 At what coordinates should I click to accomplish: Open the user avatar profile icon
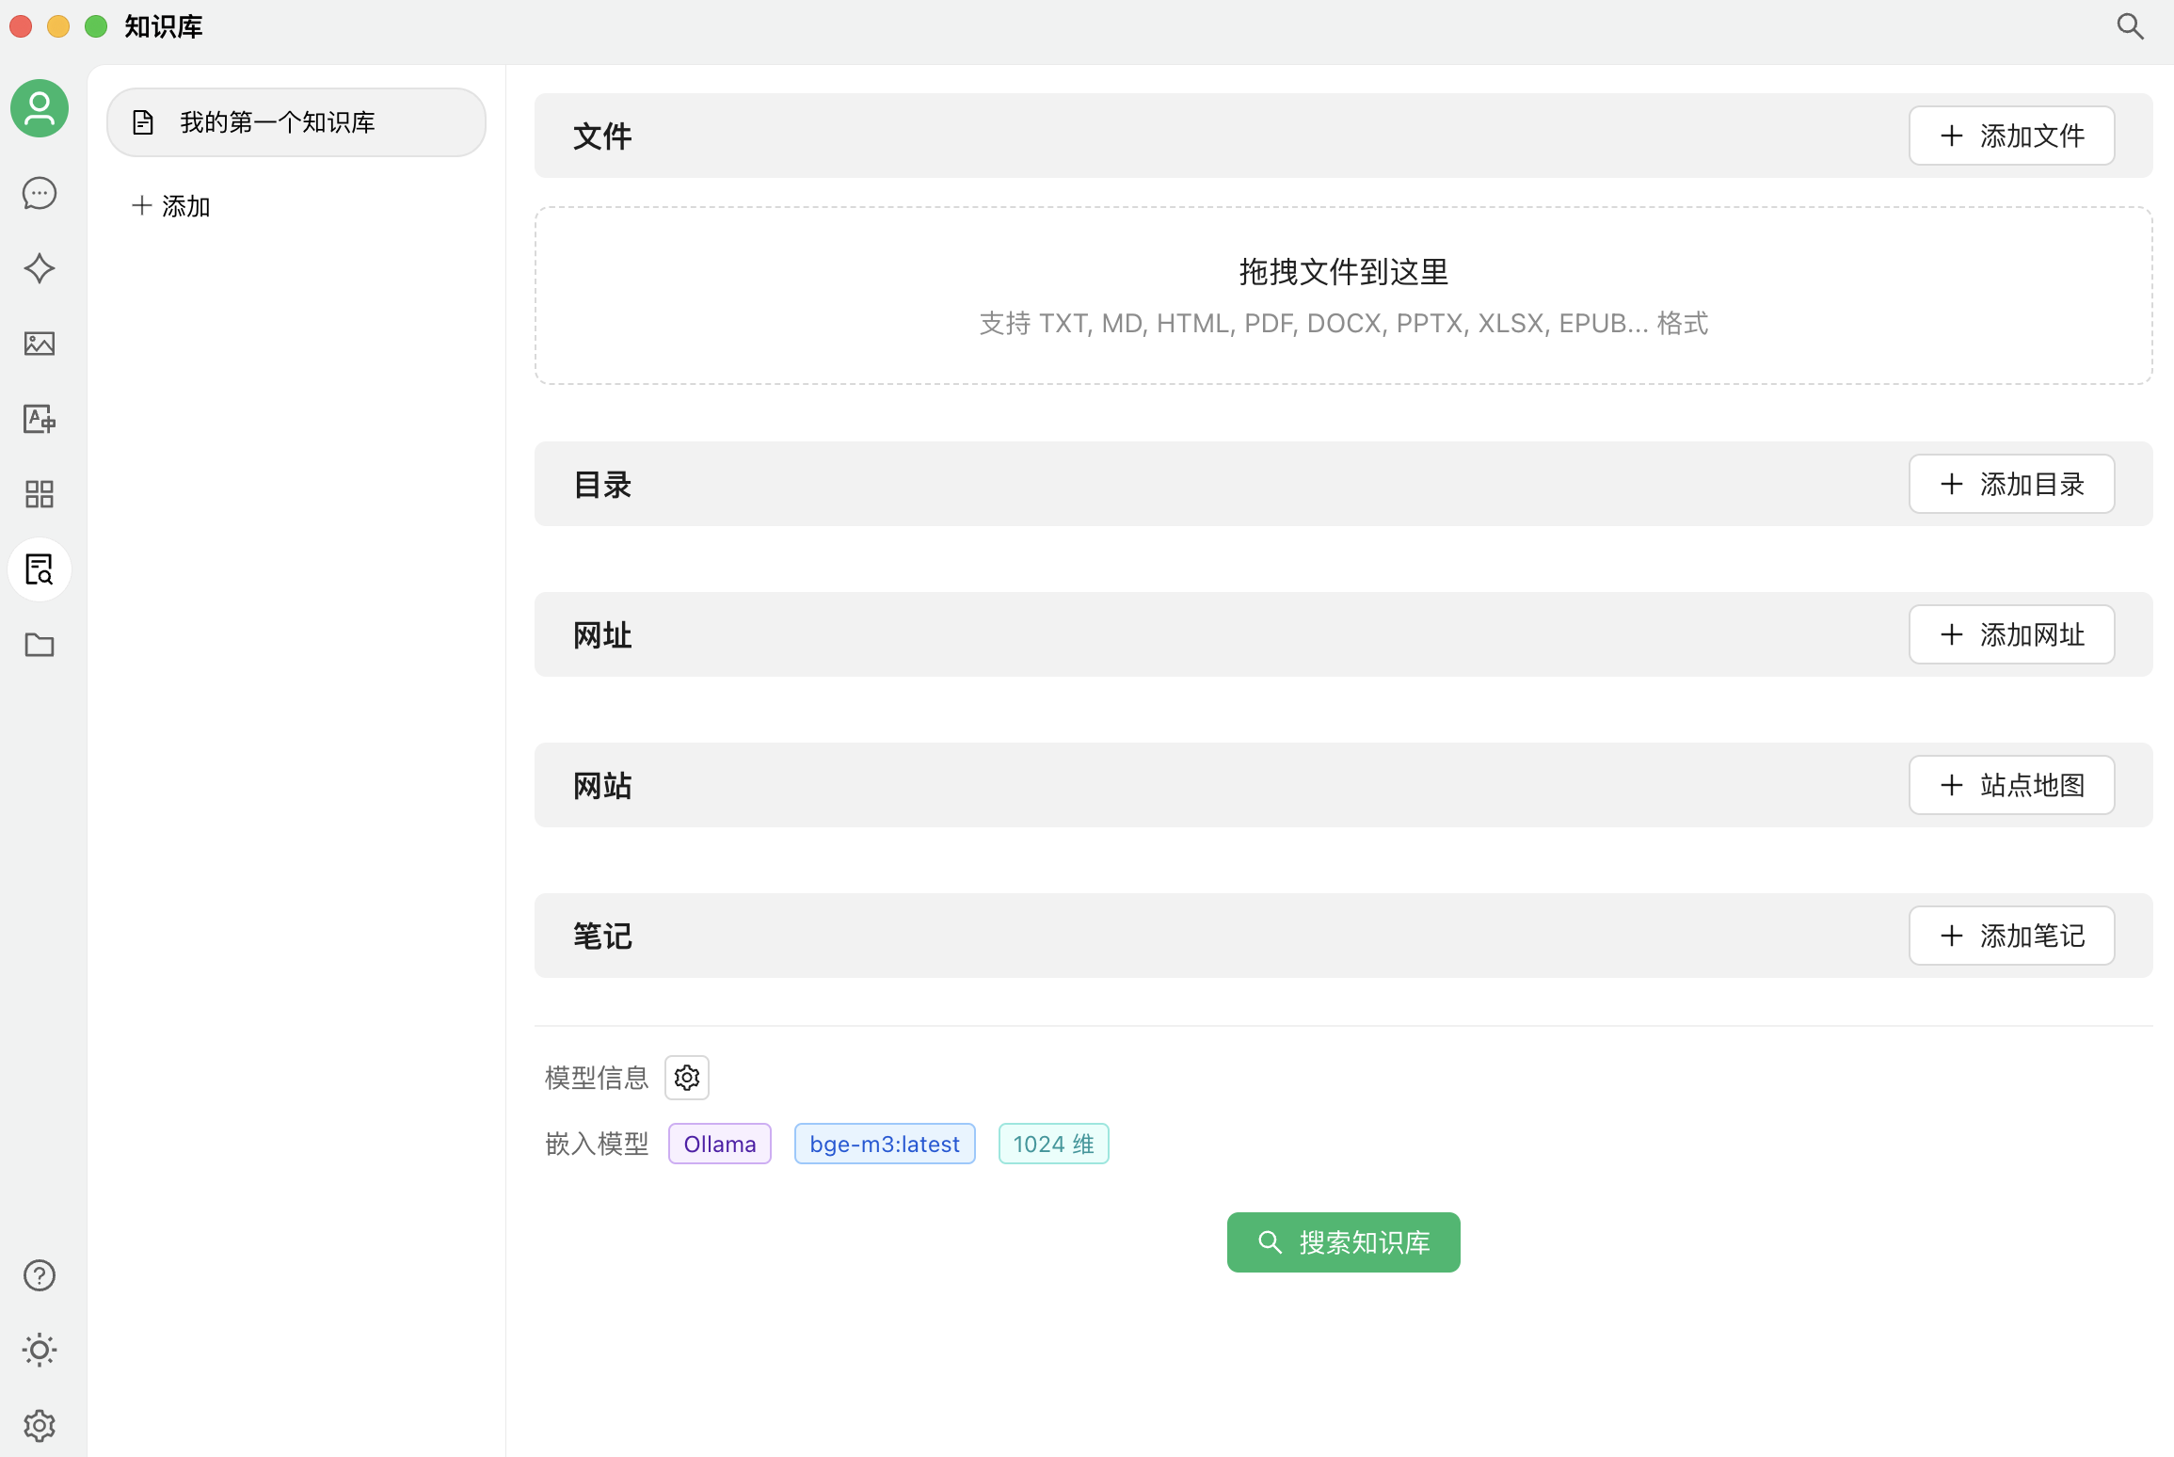[x=40, y=108]
